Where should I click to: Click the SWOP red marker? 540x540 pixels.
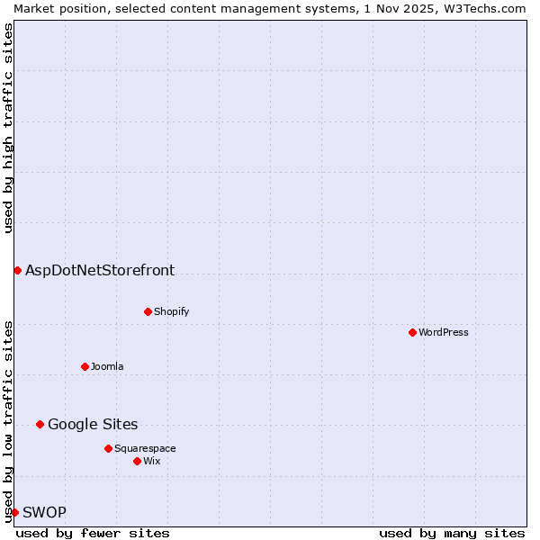[x=14, y=512]
